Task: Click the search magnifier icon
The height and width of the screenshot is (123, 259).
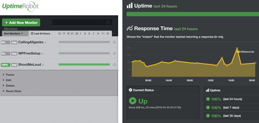Action: pos(108,22)
